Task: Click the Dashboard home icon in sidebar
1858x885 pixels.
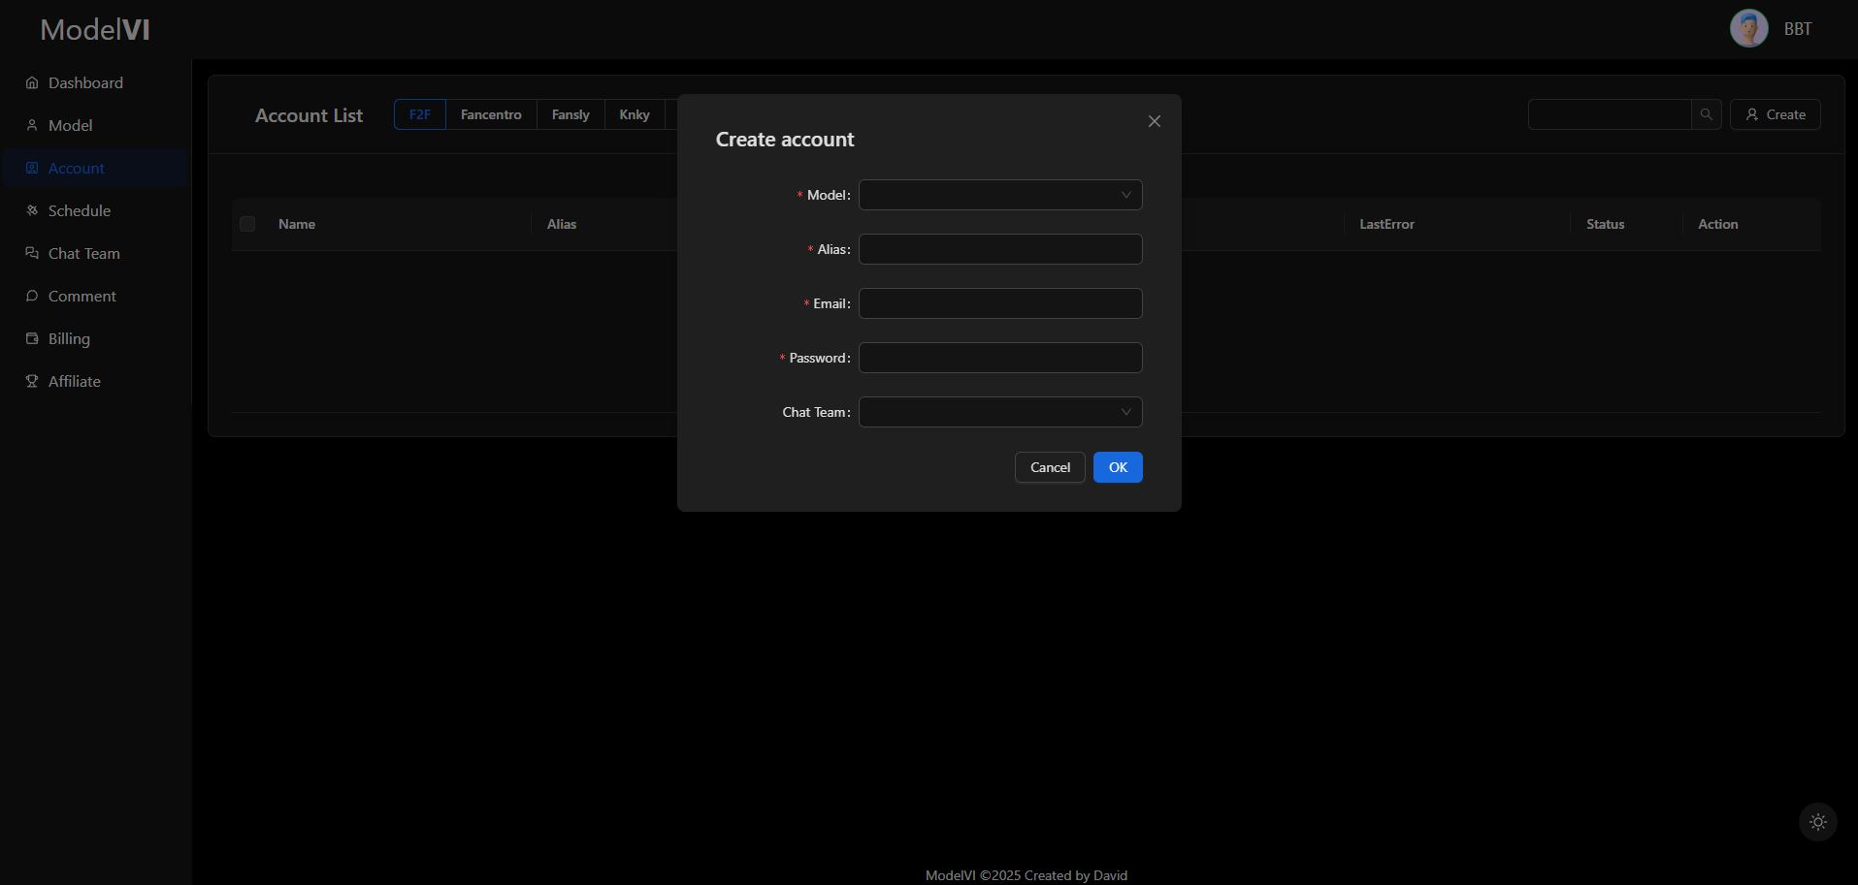Action: [x=32, y=82]
